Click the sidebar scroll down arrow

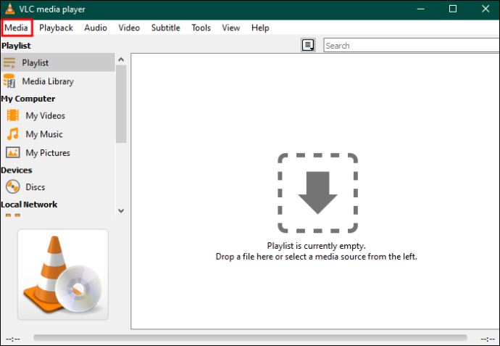[x=121, y=210]
